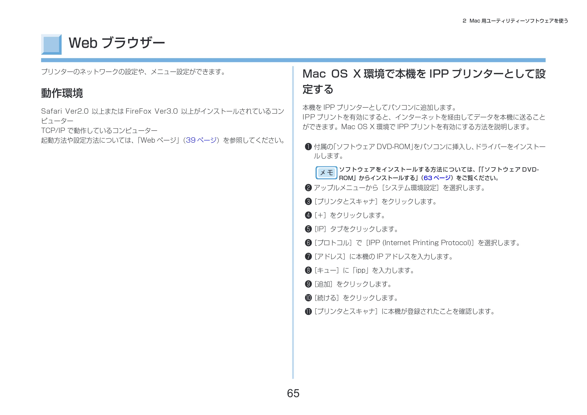
Task: Click the step 11 number bullet
Action: click(x=308, y=311)
